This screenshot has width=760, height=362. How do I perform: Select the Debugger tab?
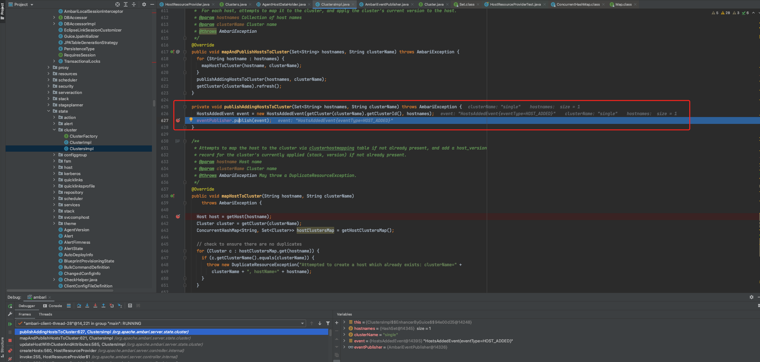coord(27,306)
